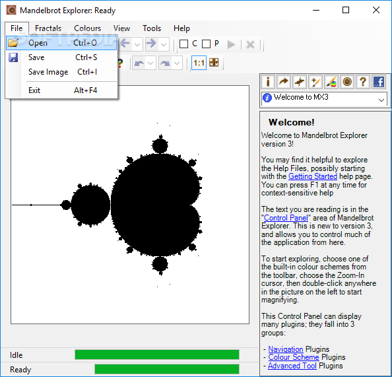Click the Mandelbrot Explorer title bar app icon
The width and height of the screenshot is (392, 377).
click(x=11, y=11)
